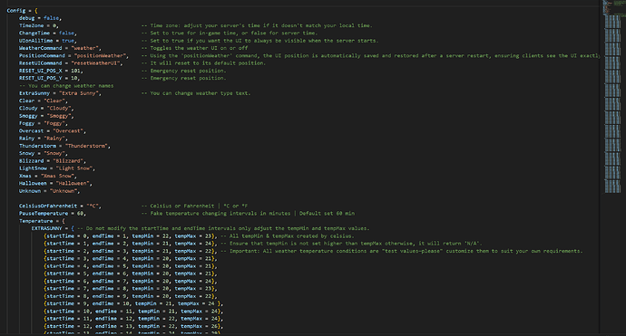Click the PauseTemperature value 60
This screenshot has width=626, height=336.
coord(80,214)
